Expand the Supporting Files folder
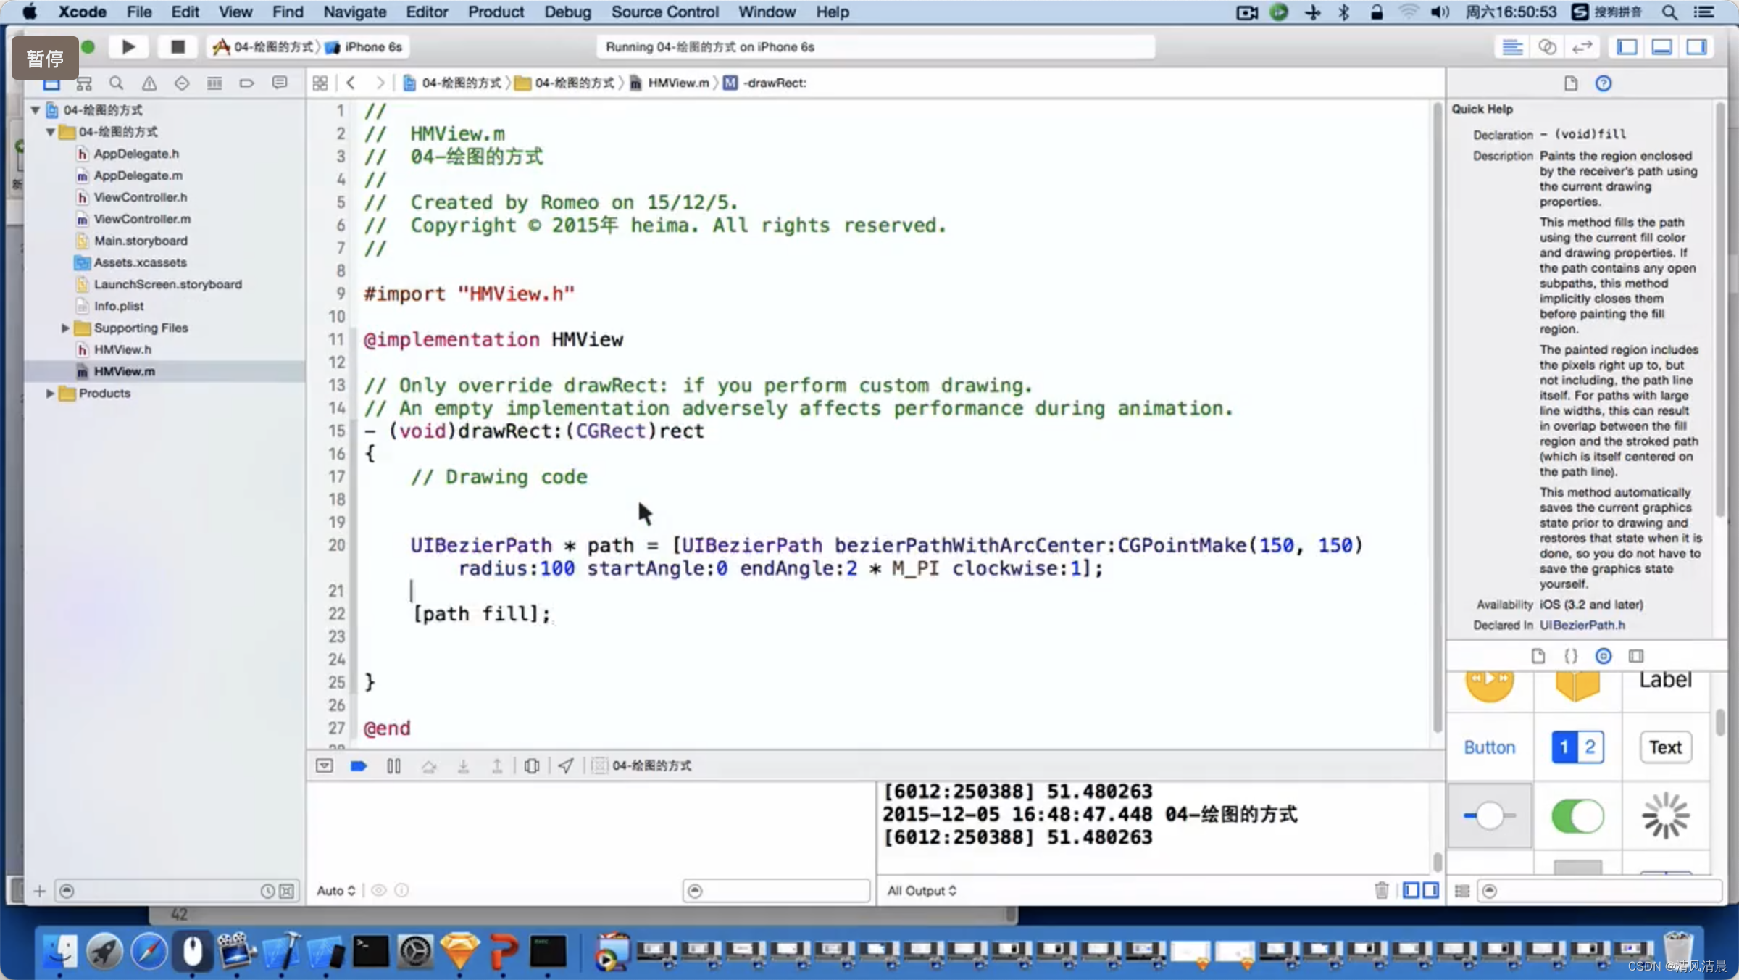The width and height of the screenshot is (1739, 980). point(66,326)
